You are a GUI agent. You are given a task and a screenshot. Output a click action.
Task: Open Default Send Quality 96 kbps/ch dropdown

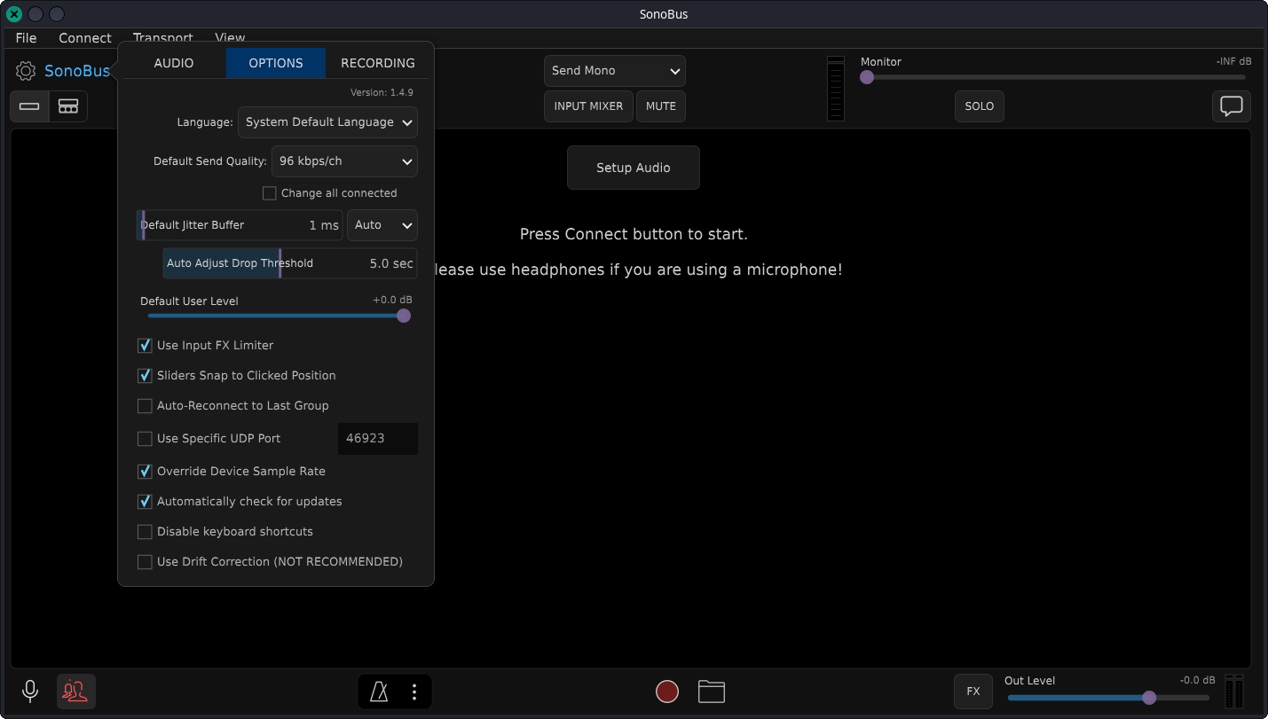click(x=344, y=161)
